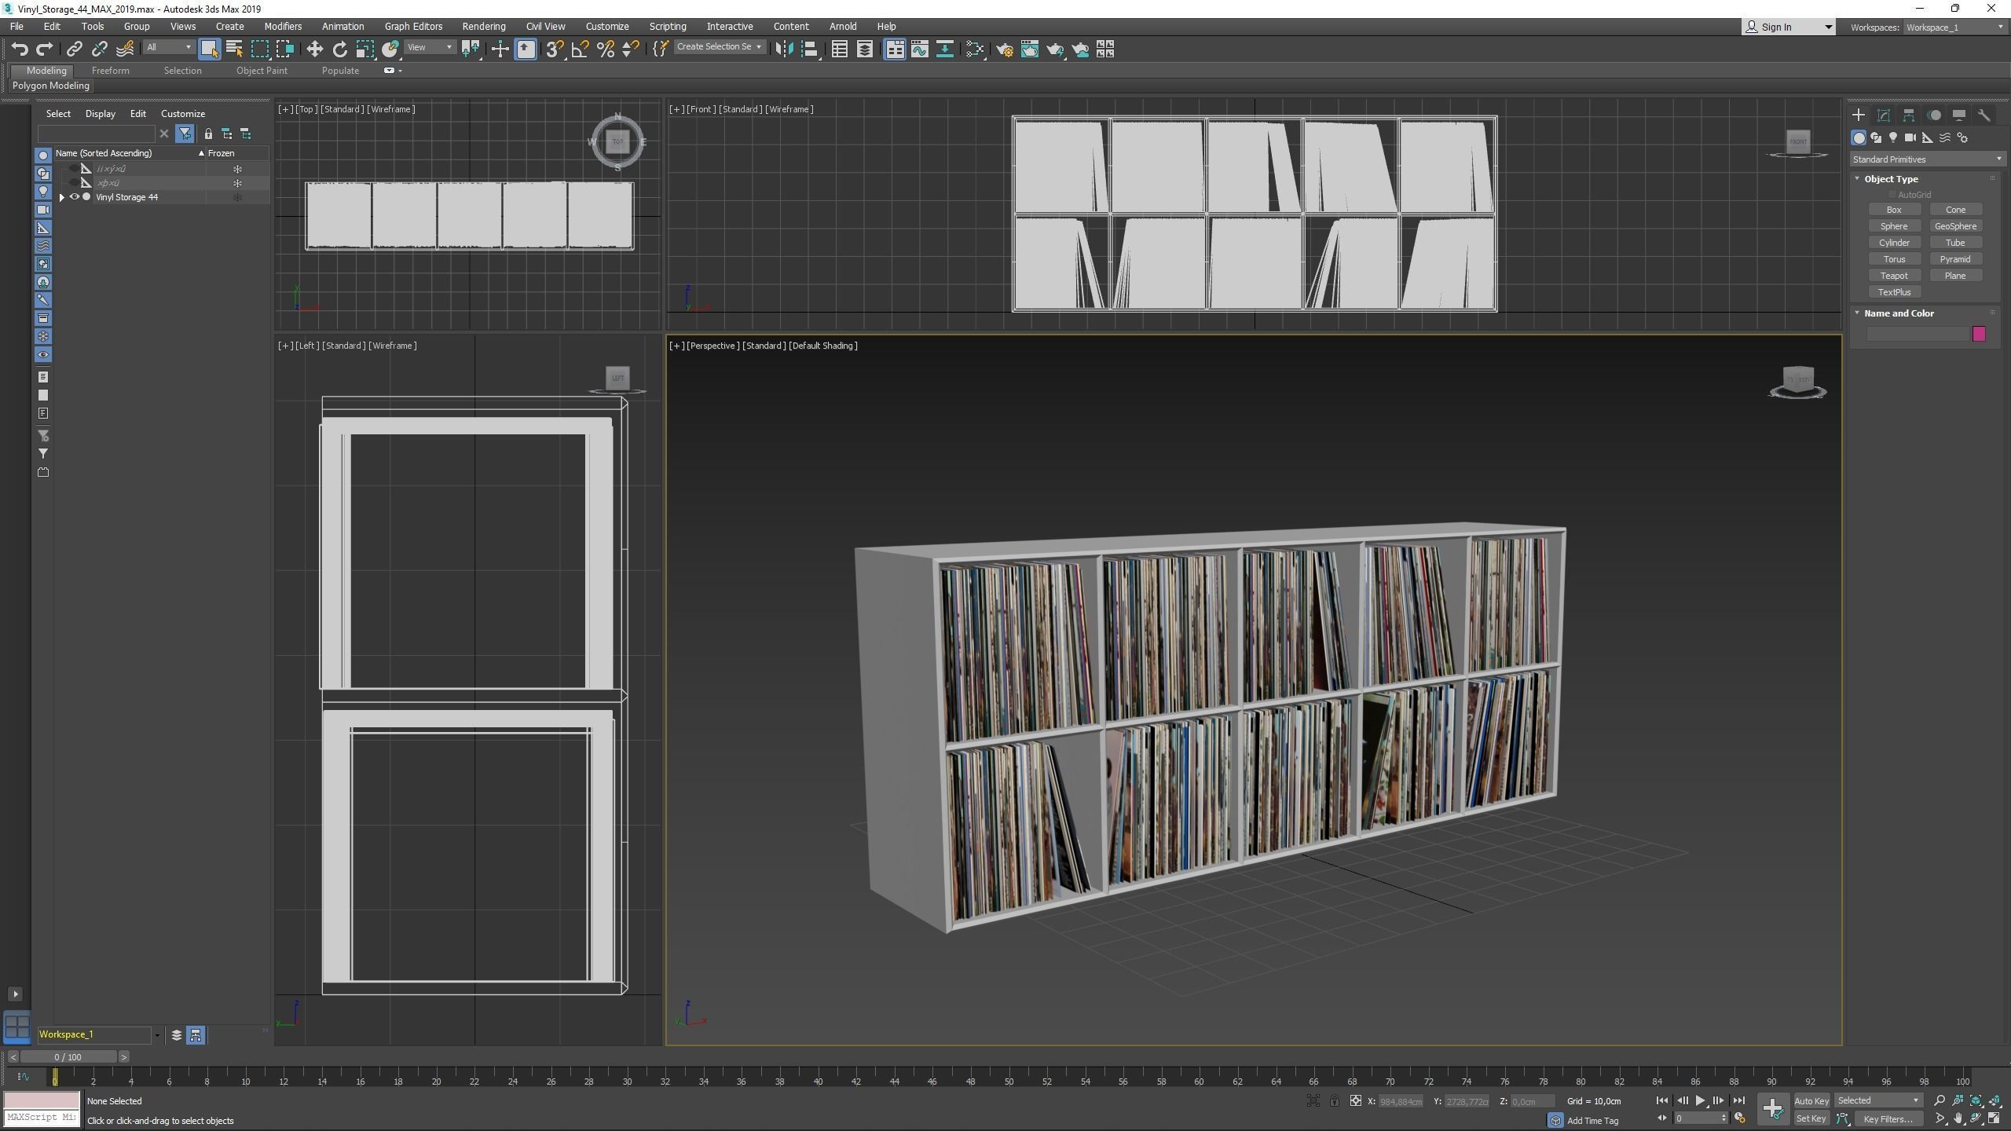Collapse the Name and Color rollout
The image size is (2011, 1131).
click(x=1858, y=313)
